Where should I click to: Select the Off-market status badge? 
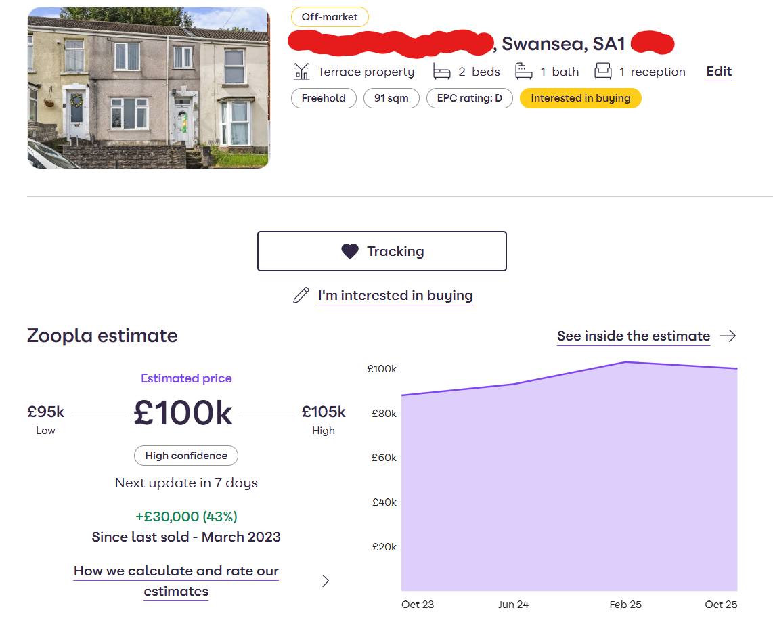tap(330, 17)
